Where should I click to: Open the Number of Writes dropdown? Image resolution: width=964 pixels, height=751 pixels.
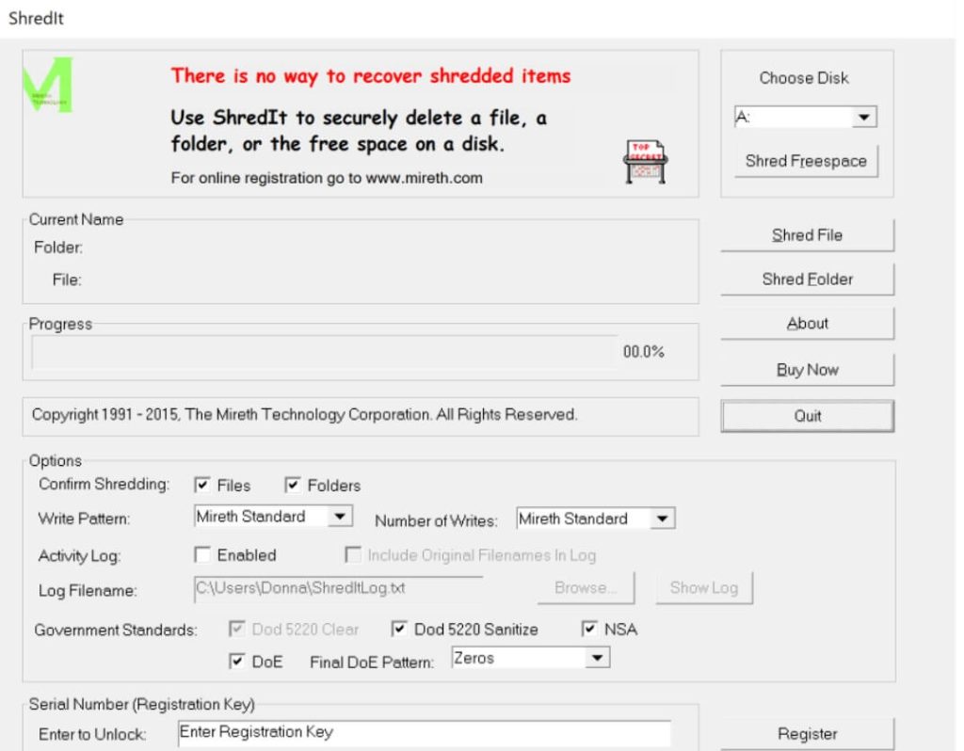663,519
